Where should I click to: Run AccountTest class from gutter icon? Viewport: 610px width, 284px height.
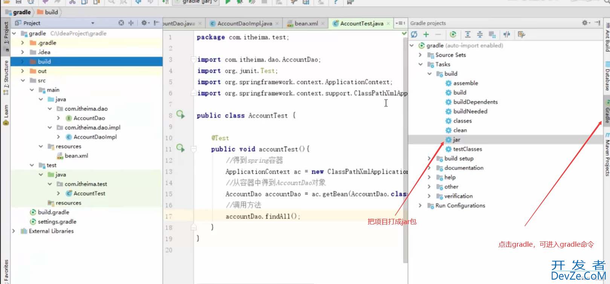coord(181,114)
